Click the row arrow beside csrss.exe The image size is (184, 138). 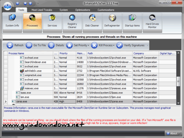pyautogui.click(x=6, y=102)
